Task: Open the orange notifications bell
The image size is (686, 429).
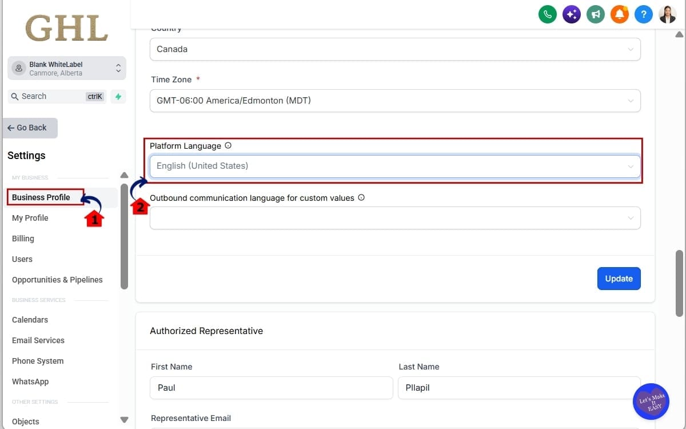Action: tap(620, 14)
